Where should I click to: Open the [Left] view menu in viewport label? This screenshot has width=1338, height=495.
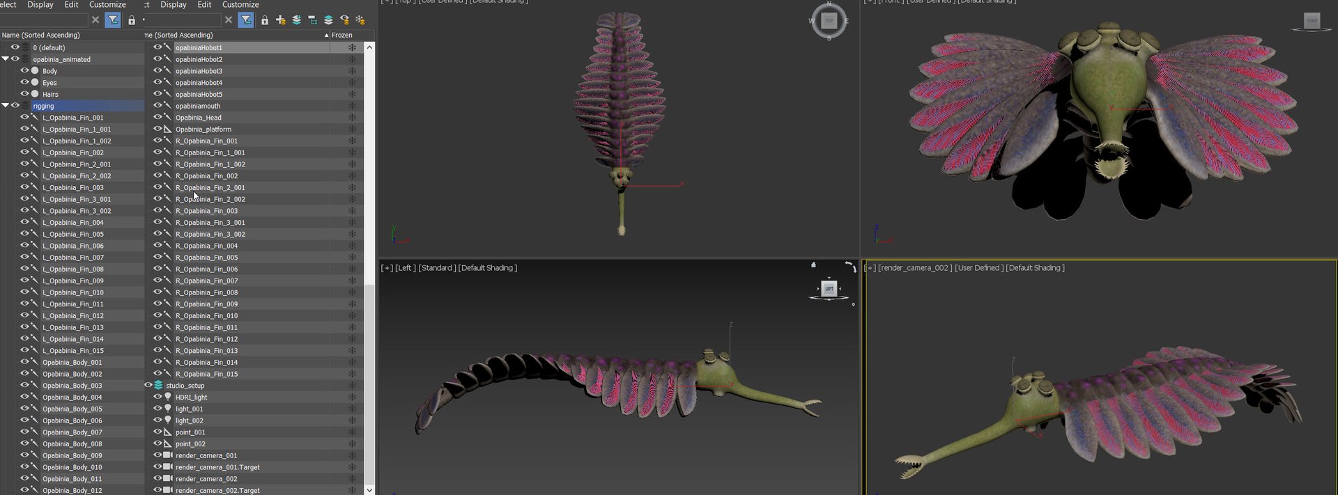click(405, 268)
